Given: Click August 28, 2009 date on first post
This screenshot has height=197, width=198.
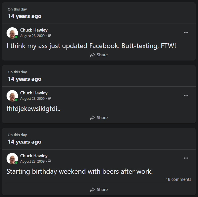Looking at the screenshot, I should coord(32,36).
